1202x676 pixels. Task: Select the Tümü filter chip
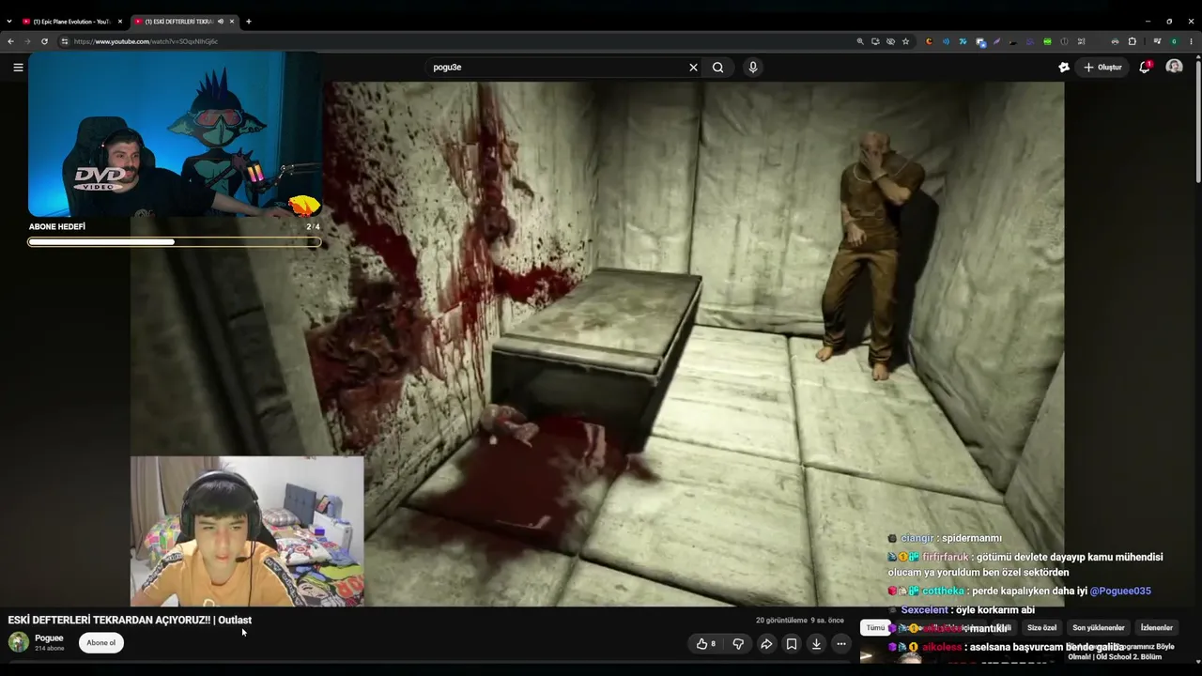(x=875, y=628)
